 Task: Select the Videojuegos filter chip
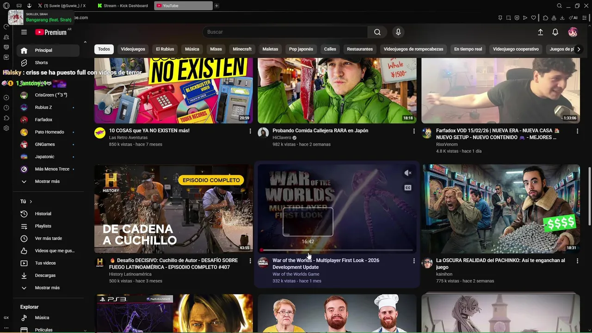133,49
